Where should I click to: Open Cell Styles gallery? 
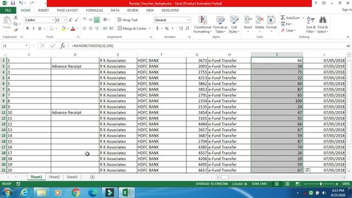234,25
